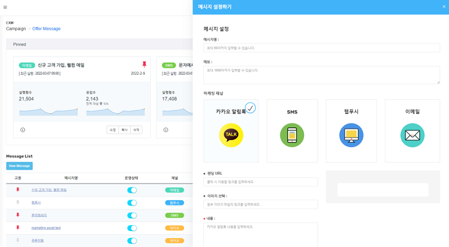This screenshot has width=449, height=247.
Task: Click the checkmark on 카카오 알림톡 card
Action: tap(250, 108)
